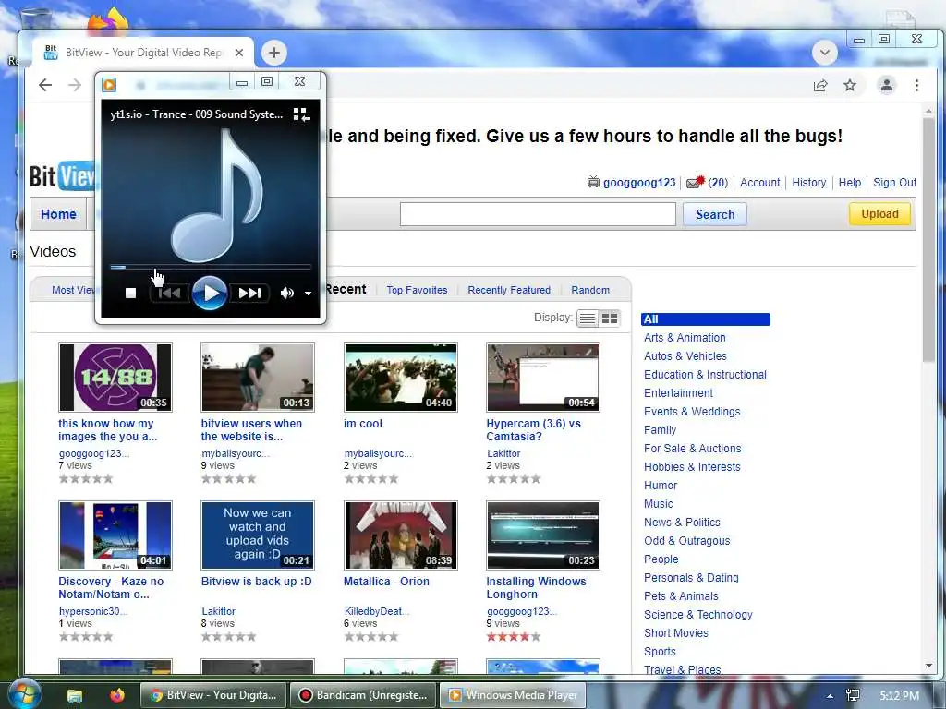The image size is (946, 709).
Task: Switch to Bandicam in the taskbar
Action: (x=362, y=695)
